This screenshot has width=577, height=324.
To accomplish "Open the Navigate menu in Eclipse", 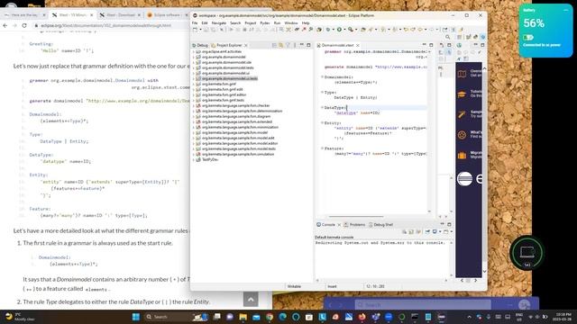I will pyautogui.click(x=218, y=22).
